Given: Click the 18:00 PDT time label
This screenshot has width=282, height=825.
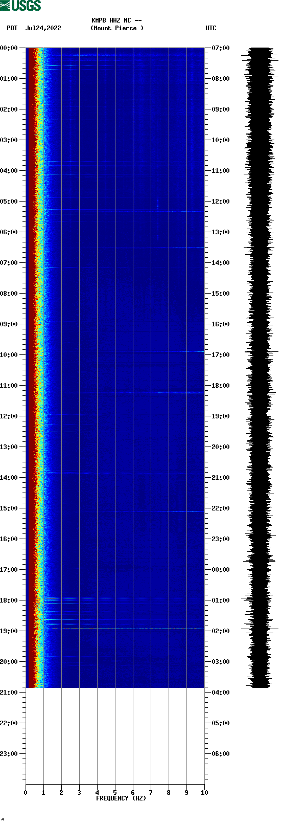Looking at the screenshot, I should tap(9, 600).
